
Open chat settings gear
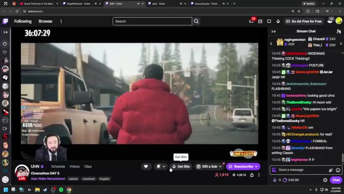tap(325, 180)
